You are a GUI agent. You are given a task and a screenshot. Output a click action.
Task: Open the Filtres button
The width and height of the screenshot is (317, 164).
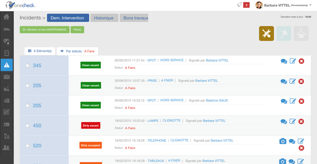pyautogui.click(x=77, y=30)
